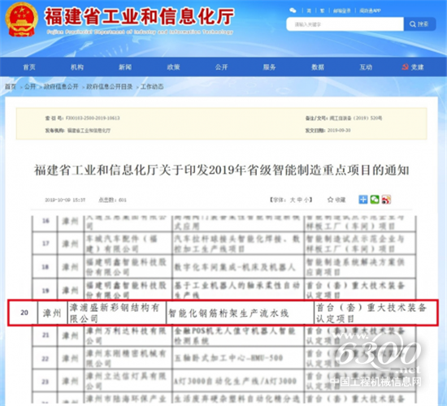Click row 22 company 漳州东刚精密机械 cell
This screenshot has width=447, height=406.
pyautogui.click(x=128, y=358)
